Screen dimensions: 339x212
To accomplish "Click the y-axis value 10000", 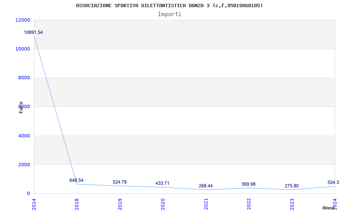I will [x=22, y=49].
